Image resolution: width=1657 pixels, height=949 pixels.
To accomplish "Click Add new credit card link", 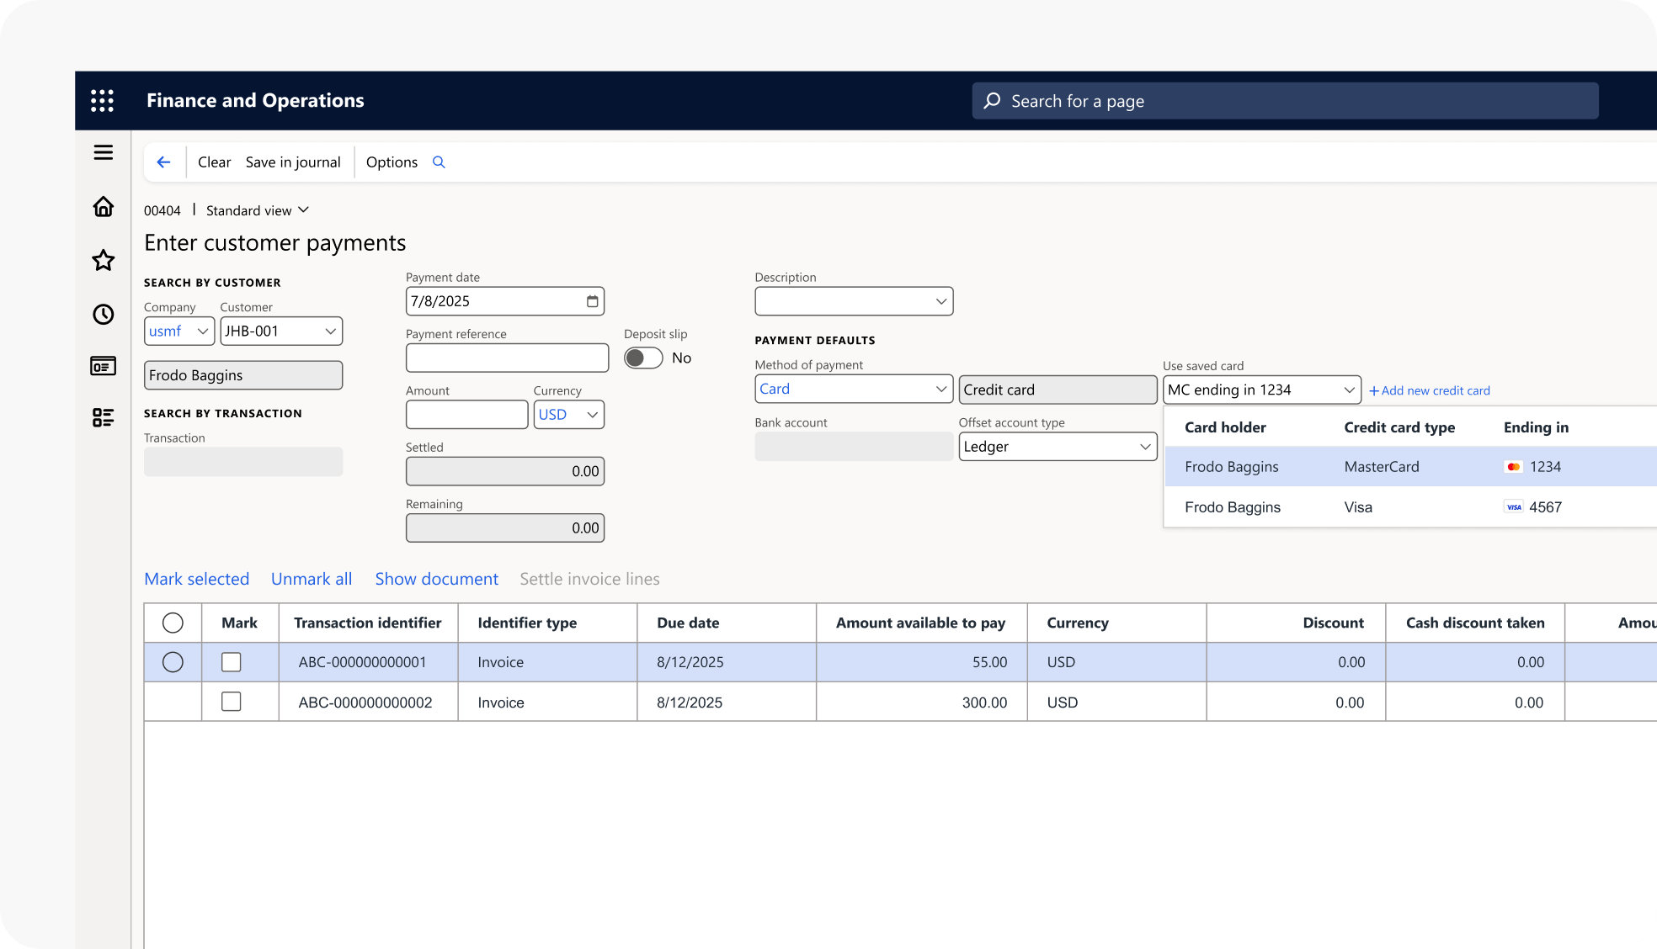I will pyautogui.click(x=1430, y=390).
